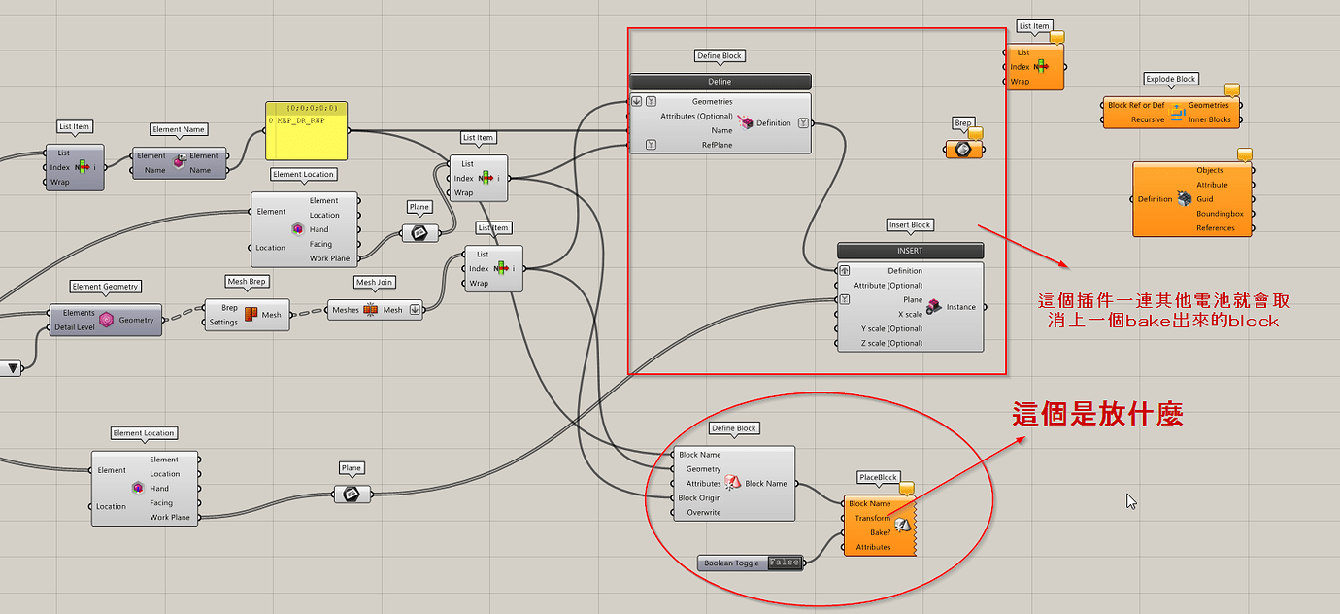Click the PlaceBlock component icon
Image resolution: width=1340 pixels, height=614 pixels.
click(902, 526)
